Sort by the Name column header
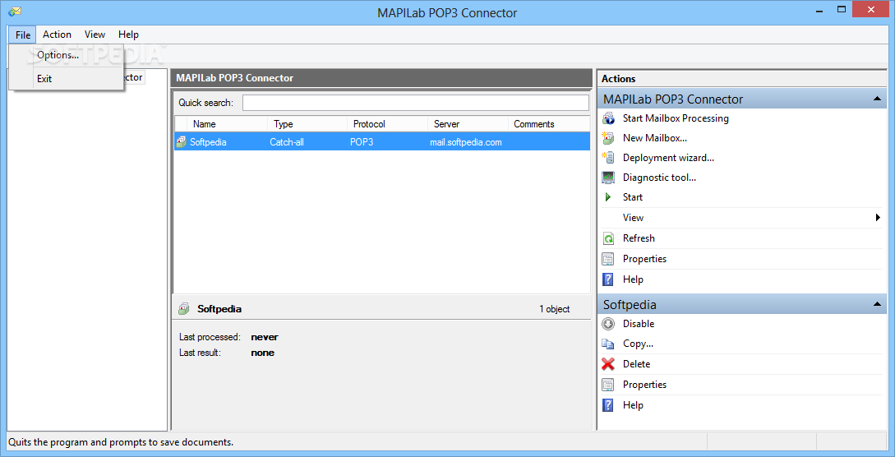The width and height of the screenshot is (895, 457). [x=227, y=124]
